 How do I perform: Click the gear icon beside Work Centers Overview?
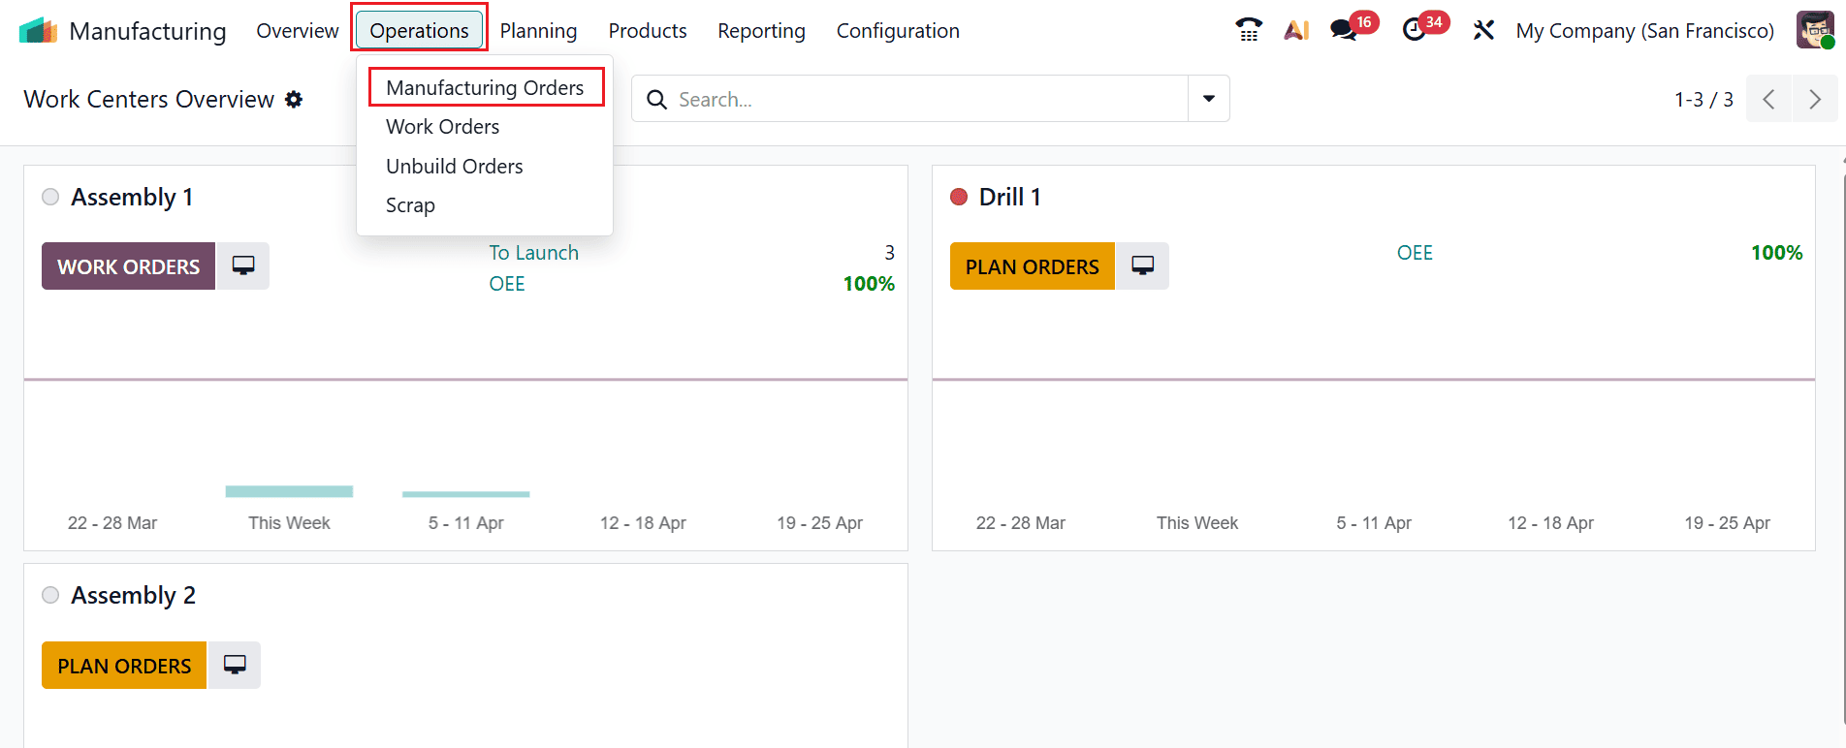tap(294, 99)
